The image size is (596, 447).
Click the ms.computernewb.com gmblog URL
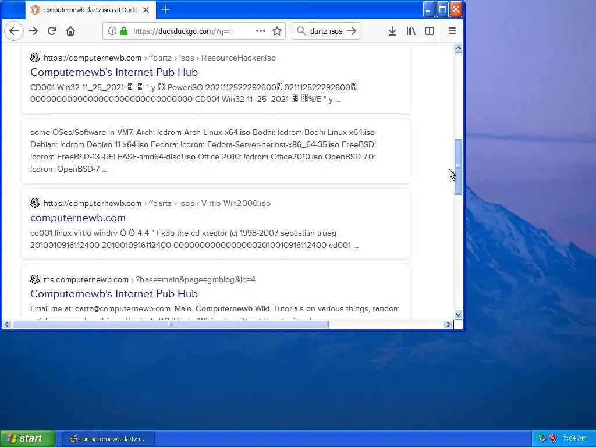[150, 280]
